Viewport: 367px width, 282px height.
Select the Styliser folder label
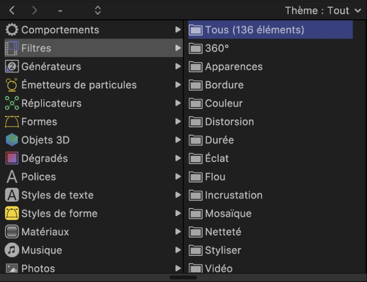pos(223,250)
